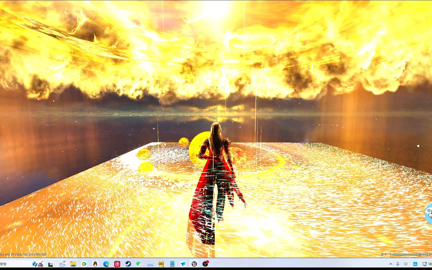Open the yellow raccoon-face app icon

[x=161, y=264]
